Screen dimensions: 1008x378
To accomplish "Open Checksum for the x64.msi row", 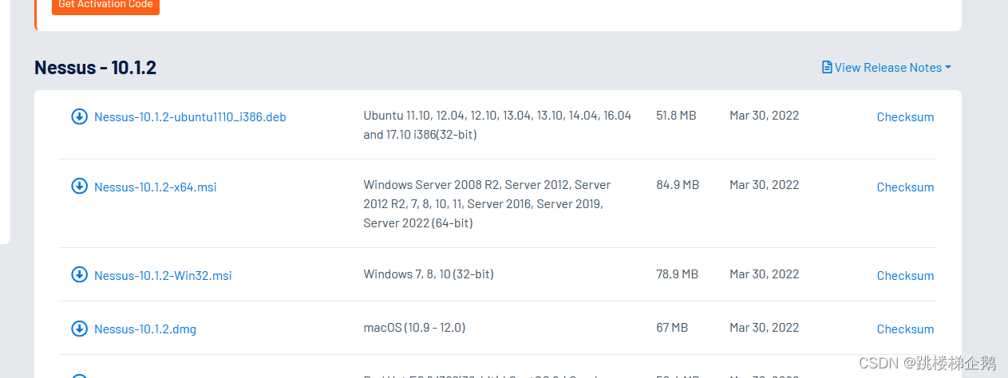I will pyautogui.click(x=905, y=187).
